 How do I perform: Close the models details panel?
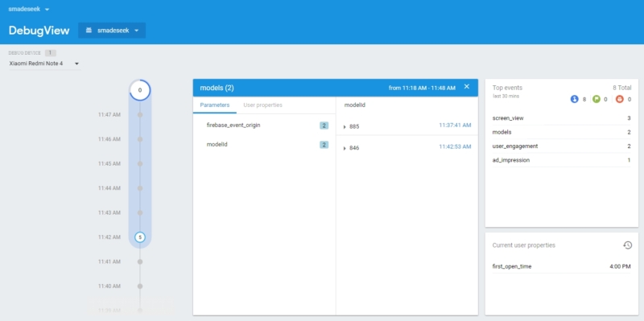(467, 86)
